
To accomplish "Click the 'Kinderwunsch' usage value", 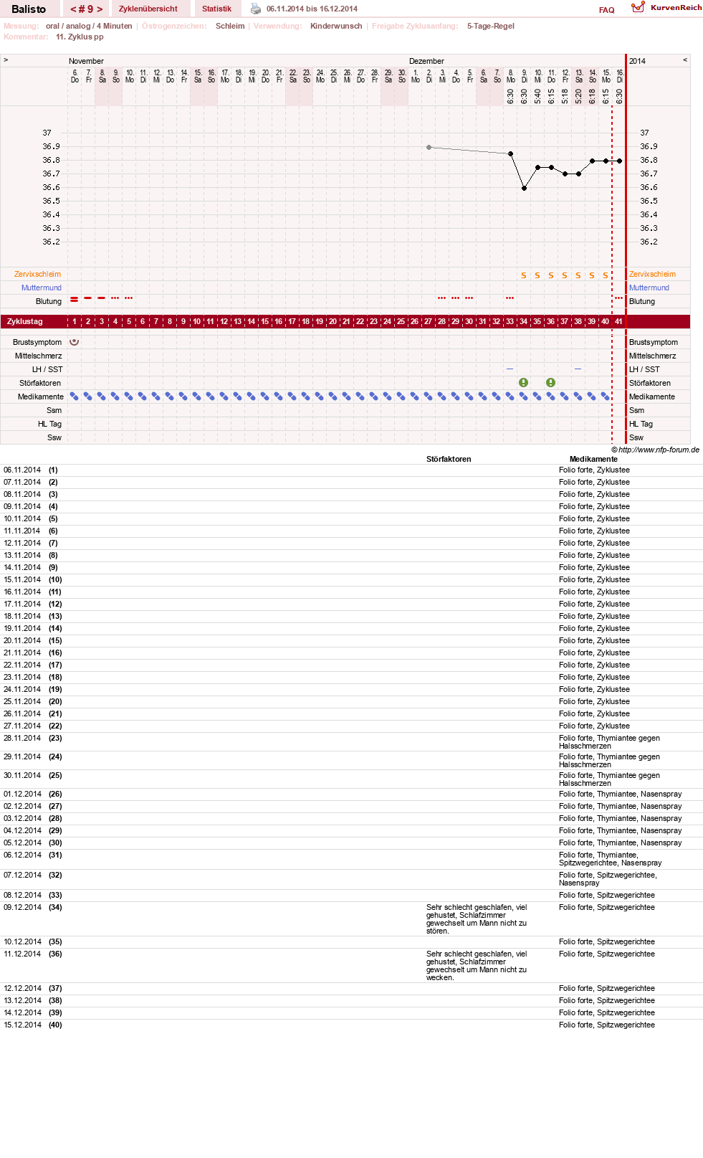I will (x=336, y=26).
